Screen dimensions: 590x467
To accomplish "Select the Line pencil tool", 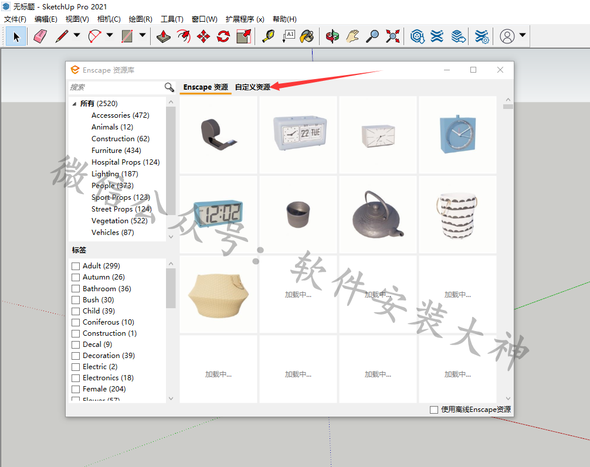I will [62, 36].
